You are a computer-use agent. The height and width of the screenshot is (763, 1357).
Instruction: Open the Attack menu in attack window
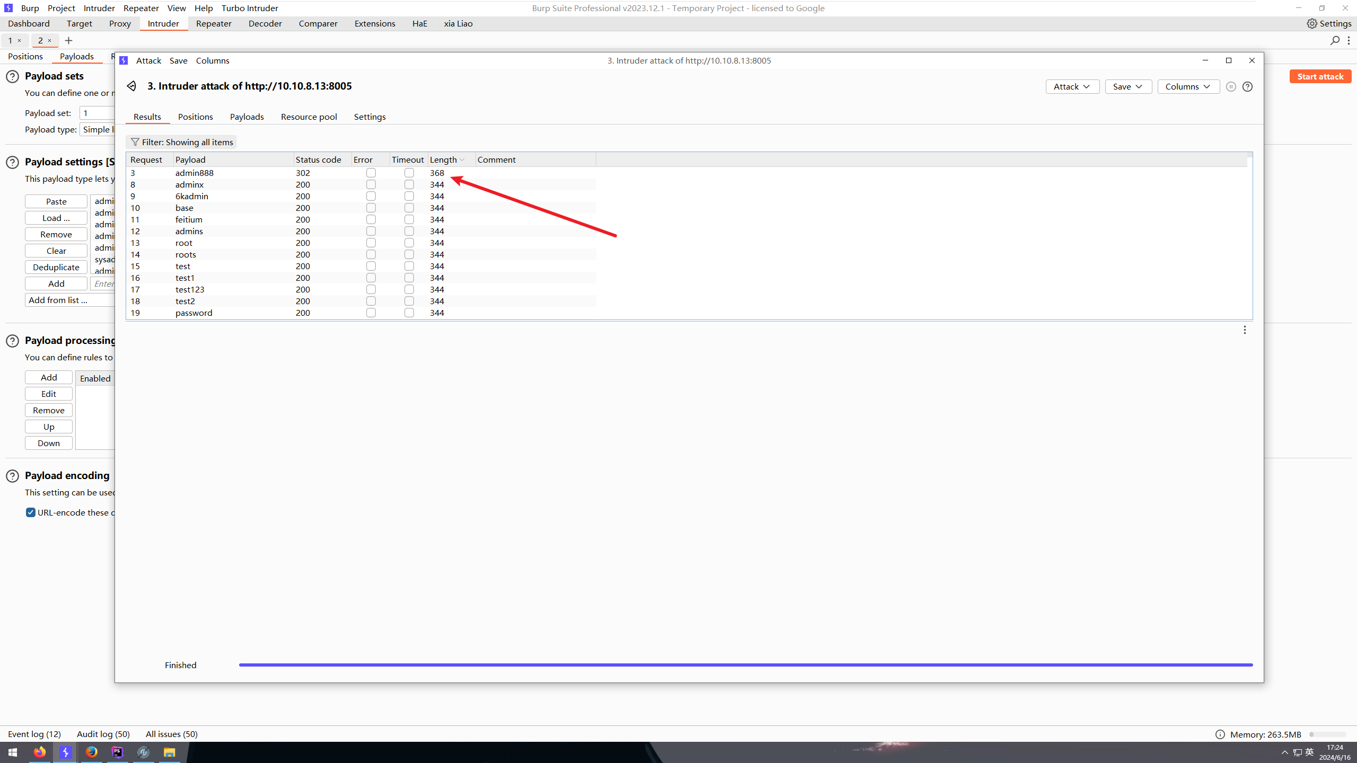tap(148, 60)
